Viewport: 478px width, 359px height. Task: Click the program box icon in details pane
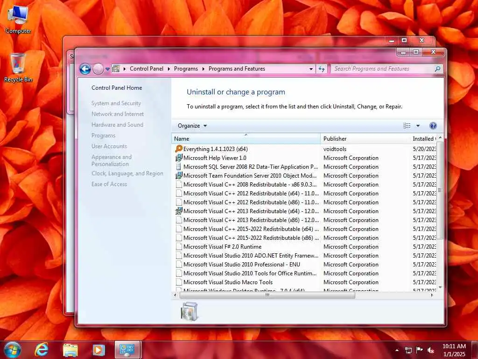189,311
